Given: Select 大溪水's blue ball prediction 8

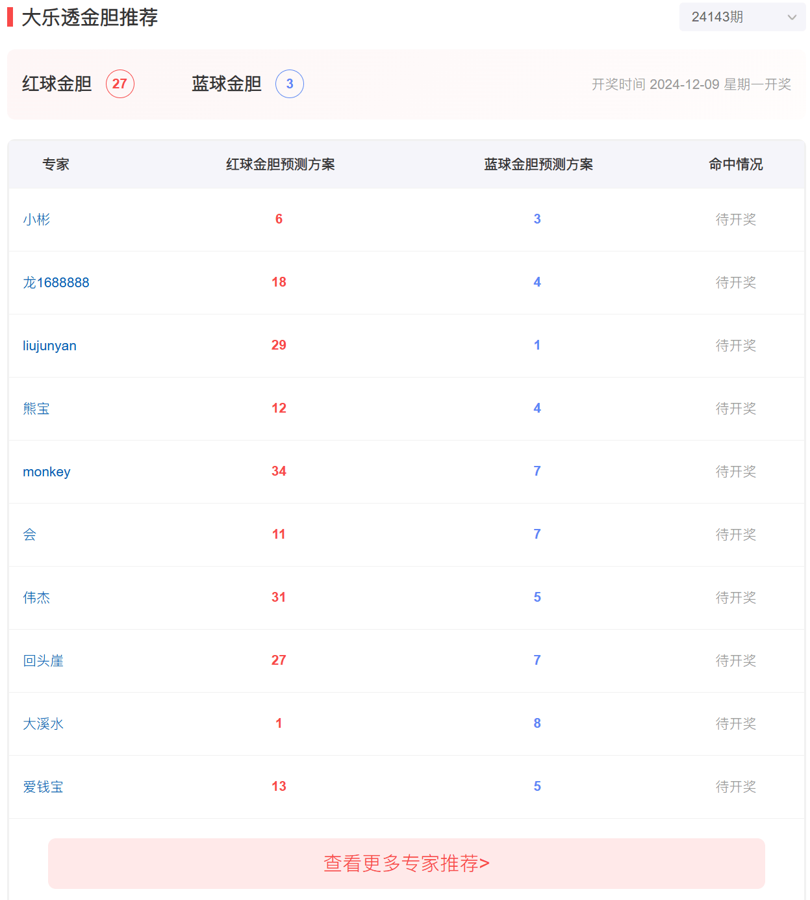Looking at the screenshot, I should click(537, 723).
